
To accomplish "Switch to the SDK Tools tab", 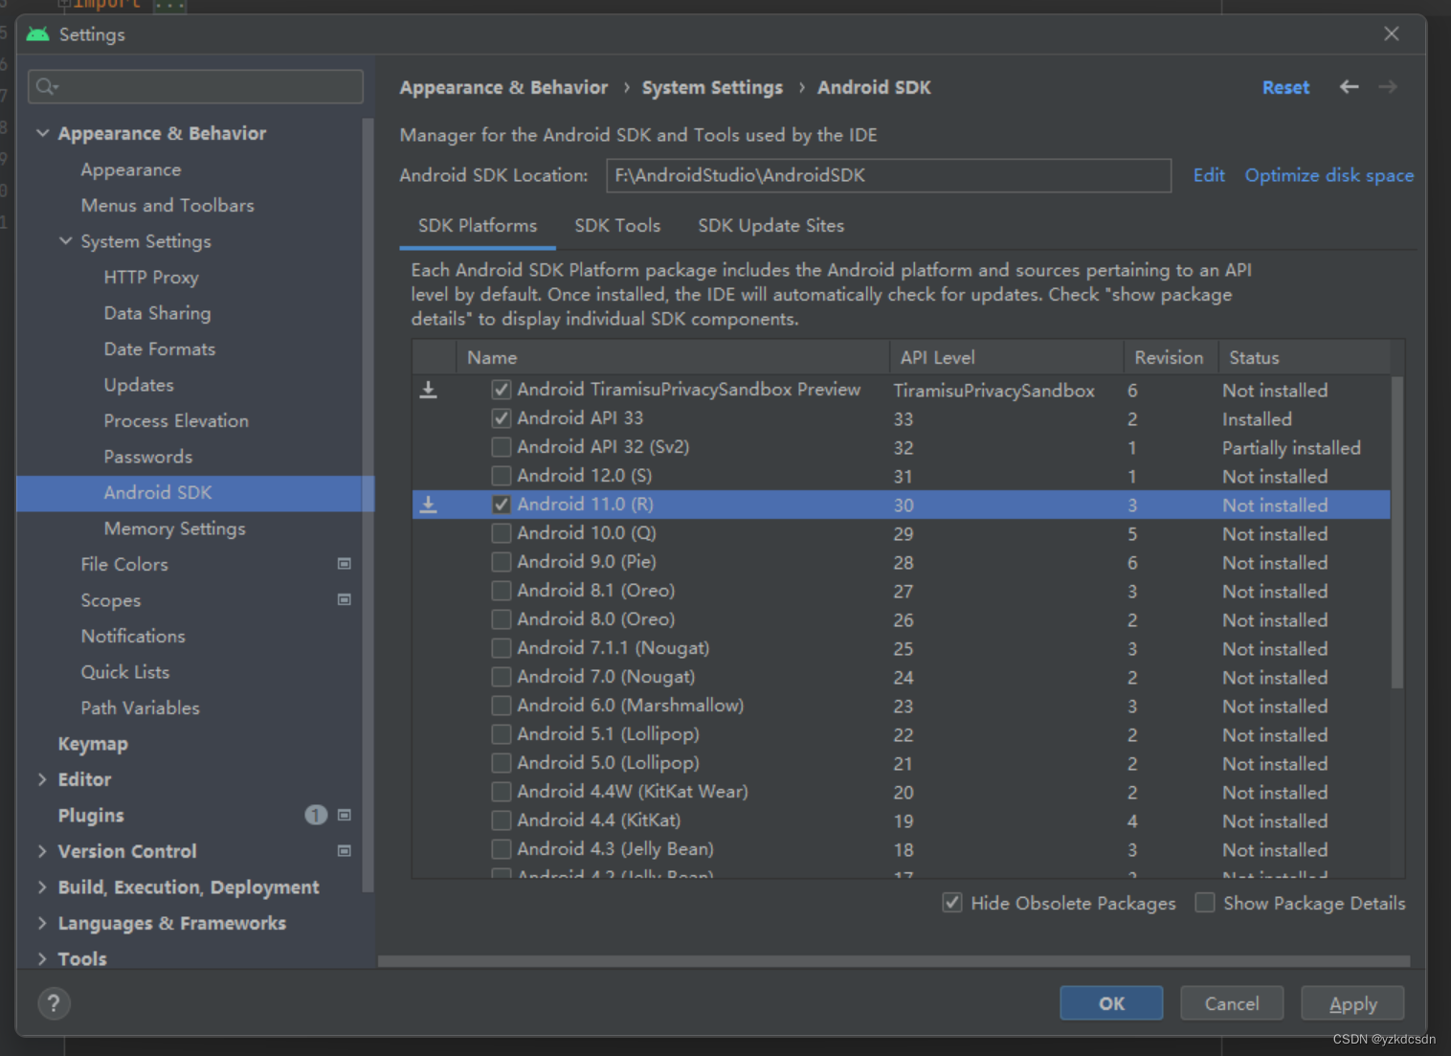I will pos(617,226).
